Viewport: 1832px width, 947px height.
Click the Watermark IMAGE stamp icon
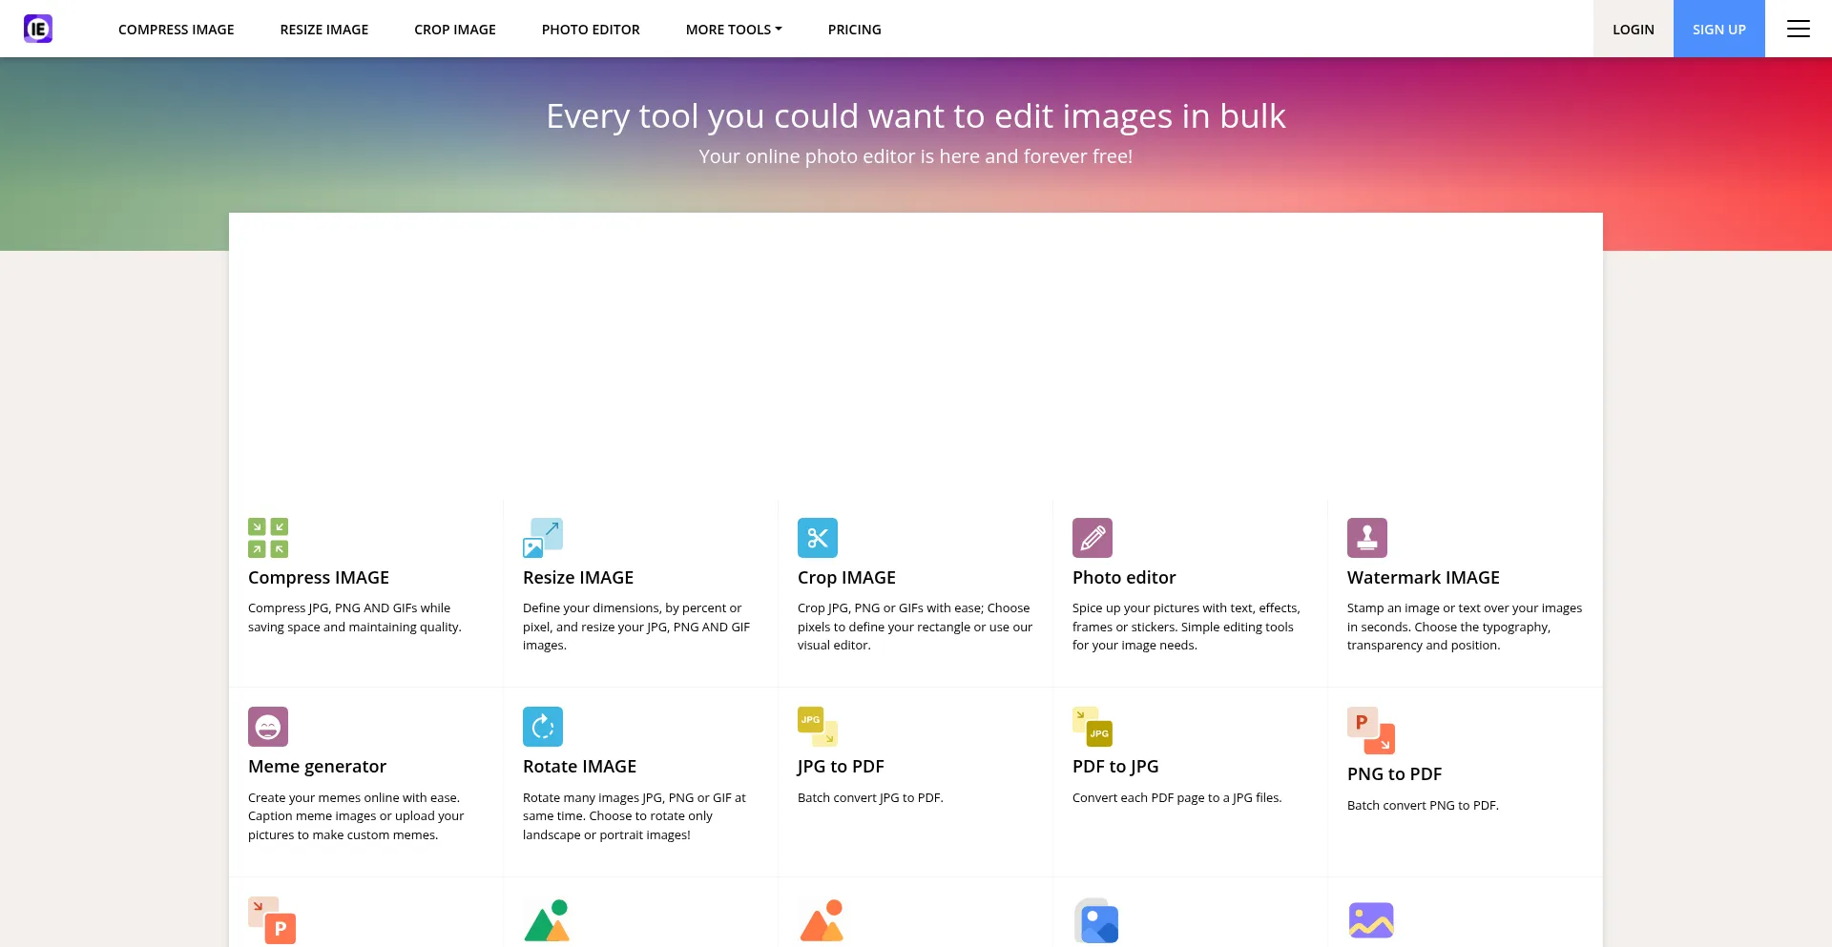(x=1366, y=537)
